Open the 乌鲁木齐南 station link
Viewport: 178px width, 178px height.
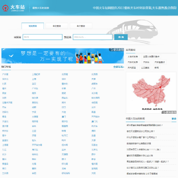pos(7,103)
